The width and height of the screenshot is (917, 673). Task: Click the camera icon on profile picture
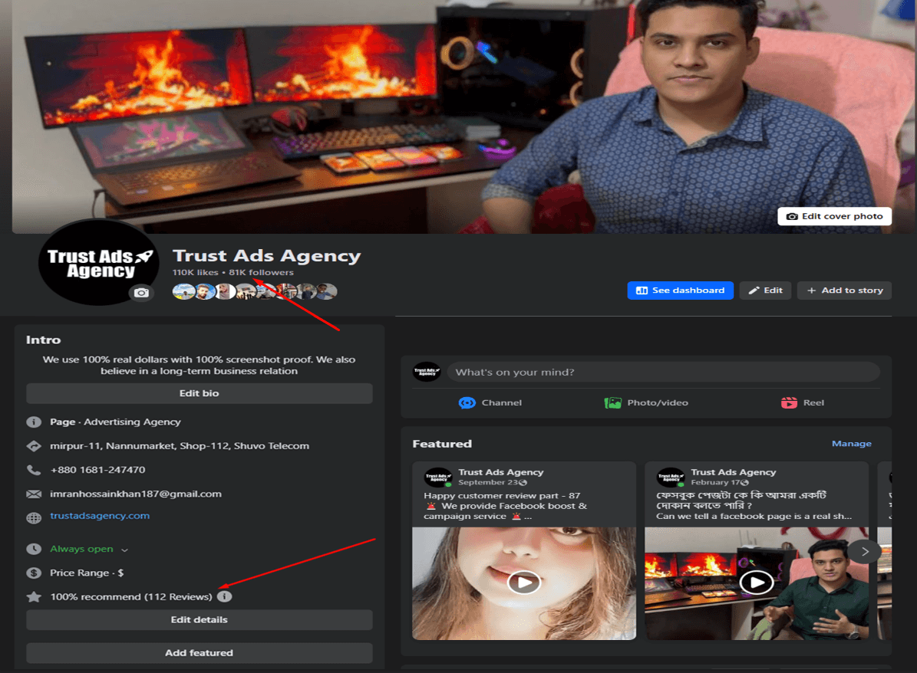pos(141,293)
